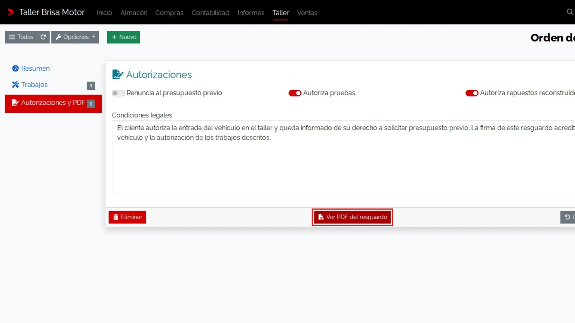Click the undo arrow icon button
The height and width of the screenshot is (323, 575).
568,217
